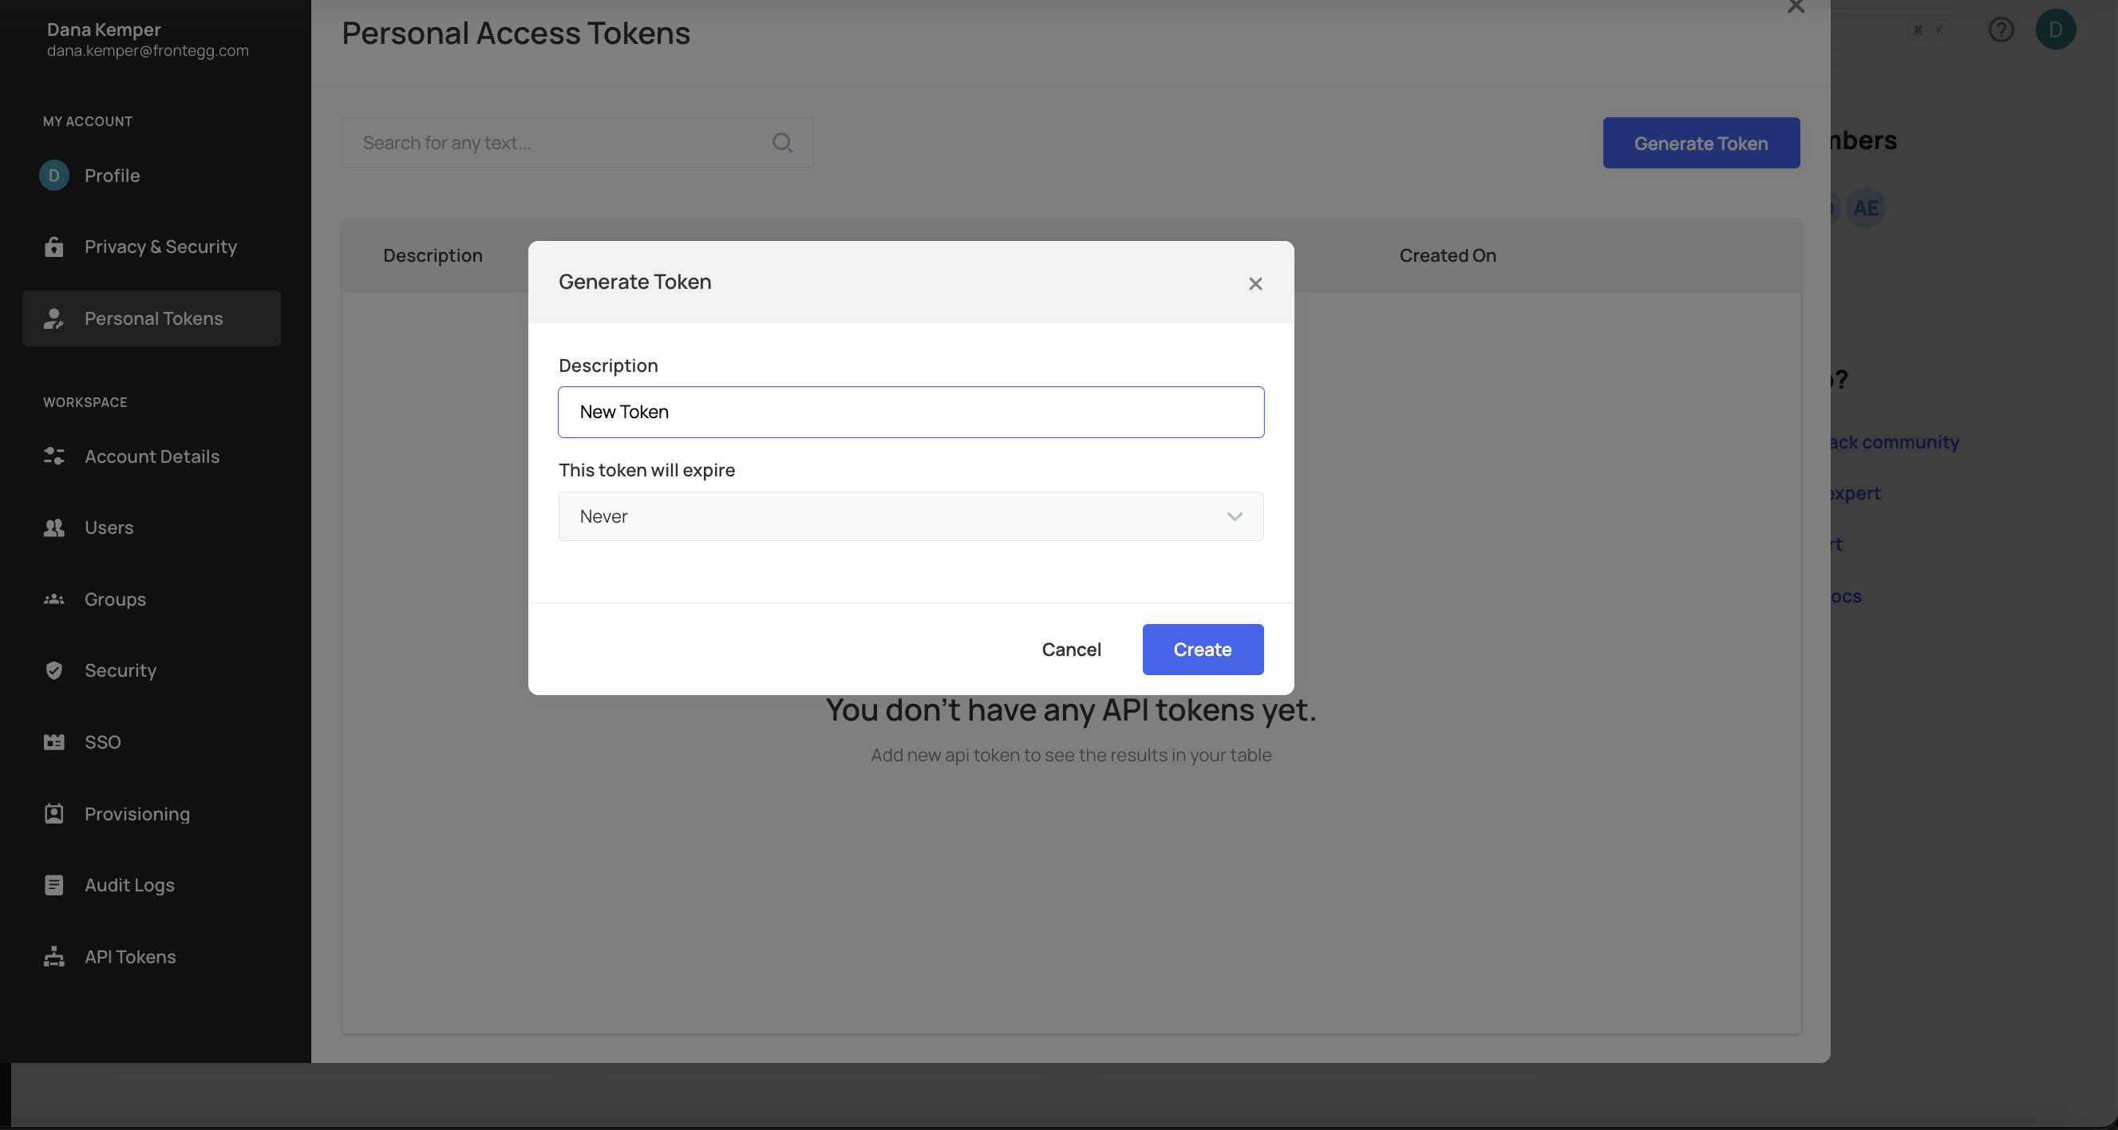Click the Description text field
2118x1130 pixels.
[x=911, y=412]
